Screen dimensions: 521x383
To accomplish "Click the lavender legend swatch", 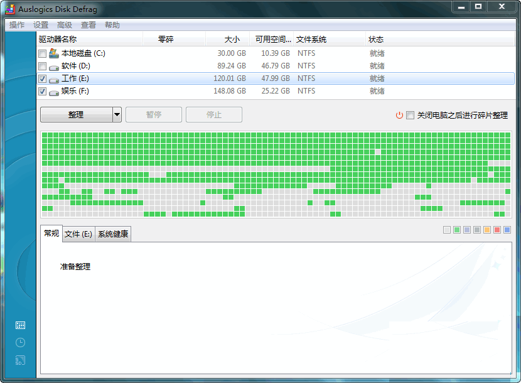I will (x=467, y=230).
